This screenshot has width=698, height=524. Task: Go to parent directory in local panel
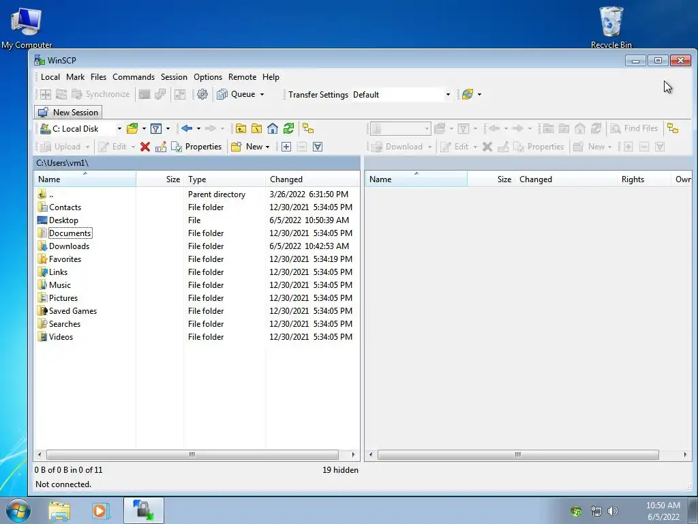pos(241,129)
